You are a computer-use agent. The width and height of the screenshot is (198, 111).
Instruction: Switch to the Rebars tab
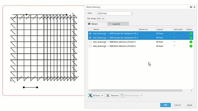[97, 24]
